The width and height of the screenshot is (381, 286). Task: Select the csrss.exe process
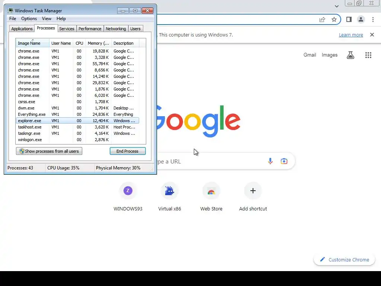[77, 102]
